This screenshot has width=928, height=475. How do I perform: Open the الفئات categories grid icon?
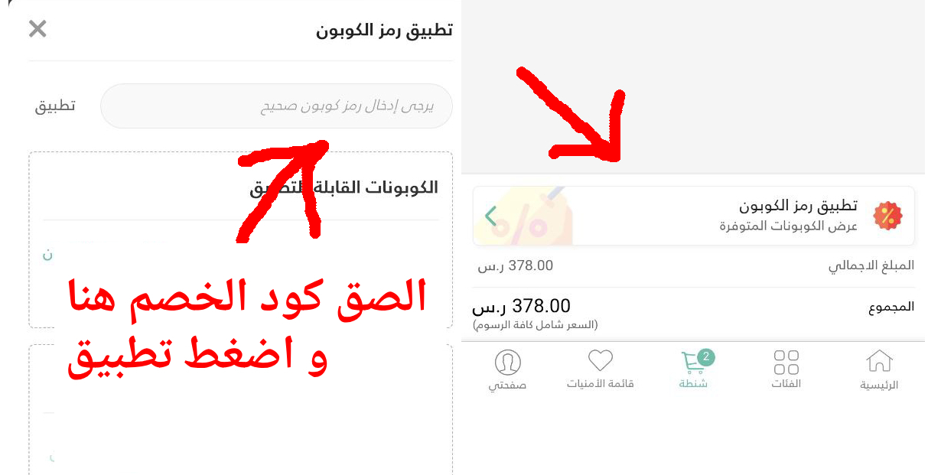click(786, 361)
